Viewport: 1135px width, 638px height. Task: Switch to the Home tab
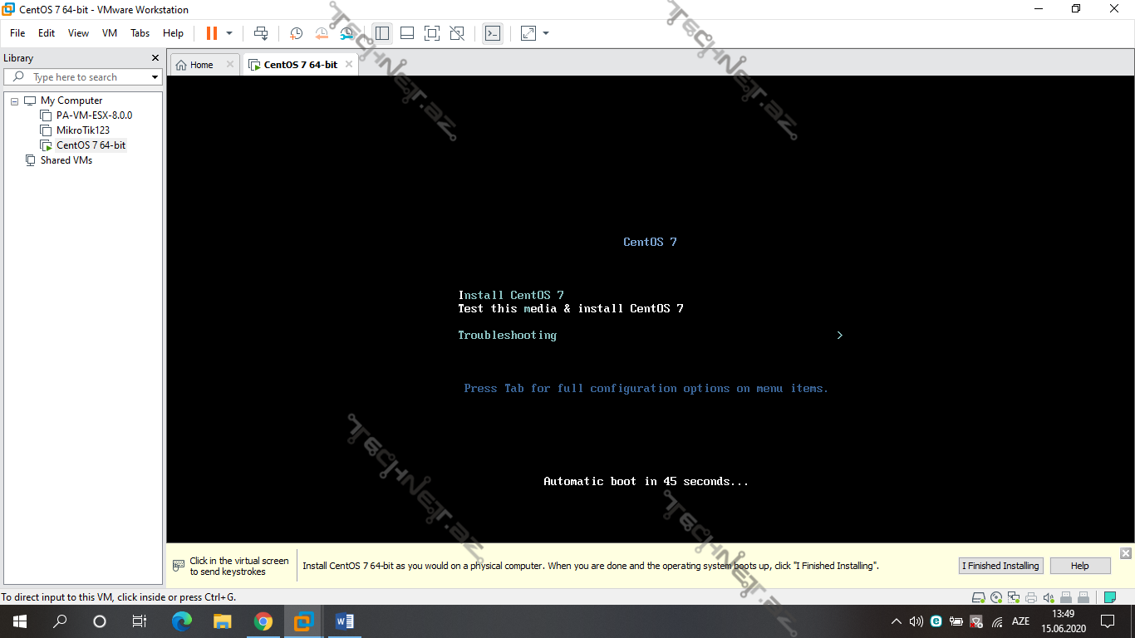coord(201,65)
